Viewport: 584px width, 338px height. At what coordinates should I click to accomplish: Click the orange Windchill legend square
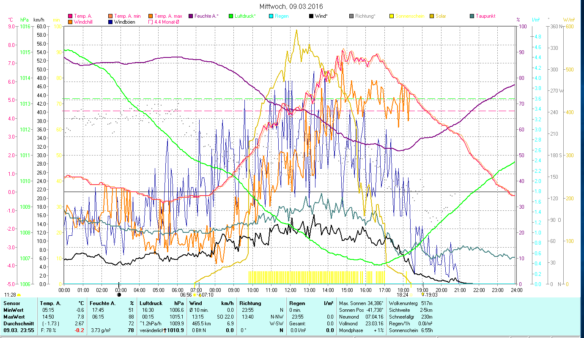(70, 22)
